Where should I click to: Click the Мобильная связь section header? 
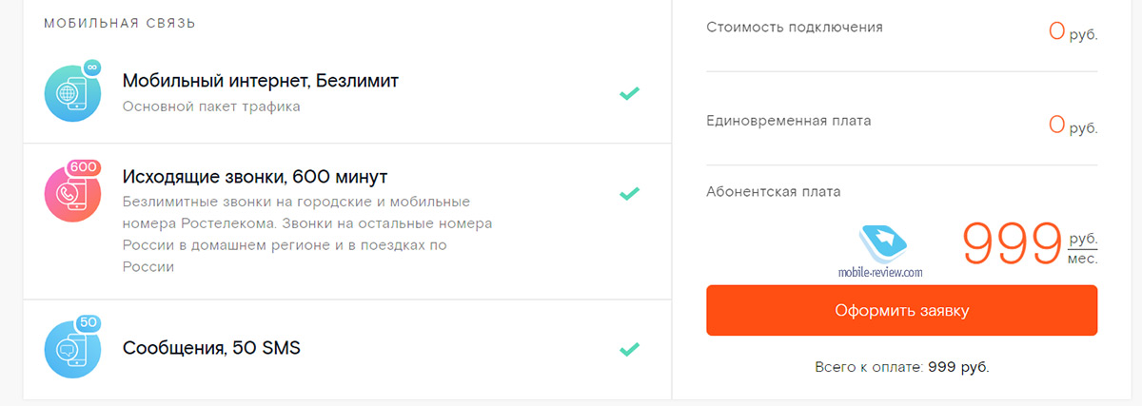click(120, 23)
